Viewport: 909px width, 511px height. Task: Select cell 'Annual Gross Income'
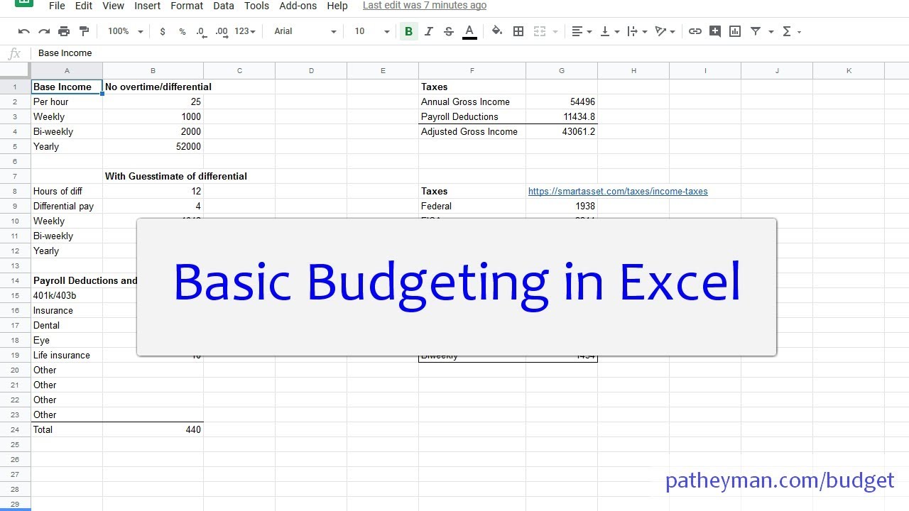point(472,101)
